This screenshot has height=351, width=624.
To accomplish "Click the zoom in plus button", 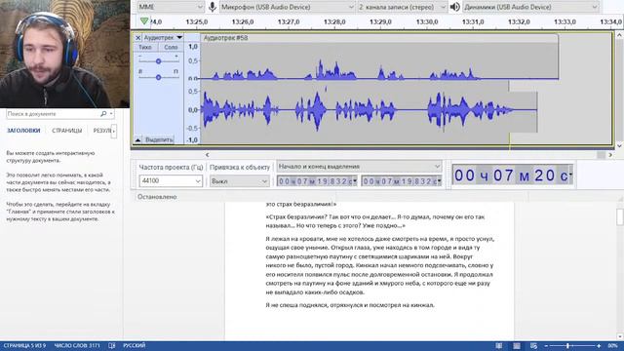I will [x=599, y=346].
